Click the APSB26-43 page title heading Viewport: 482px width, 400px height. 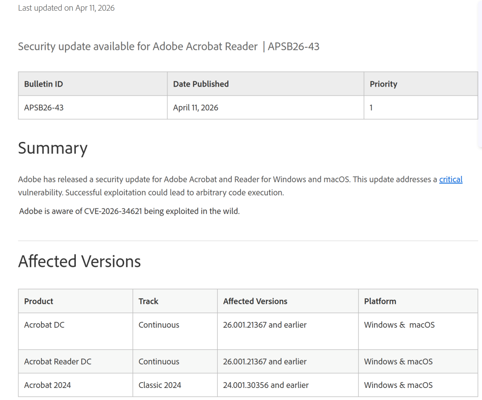click(x=168, y=46)
